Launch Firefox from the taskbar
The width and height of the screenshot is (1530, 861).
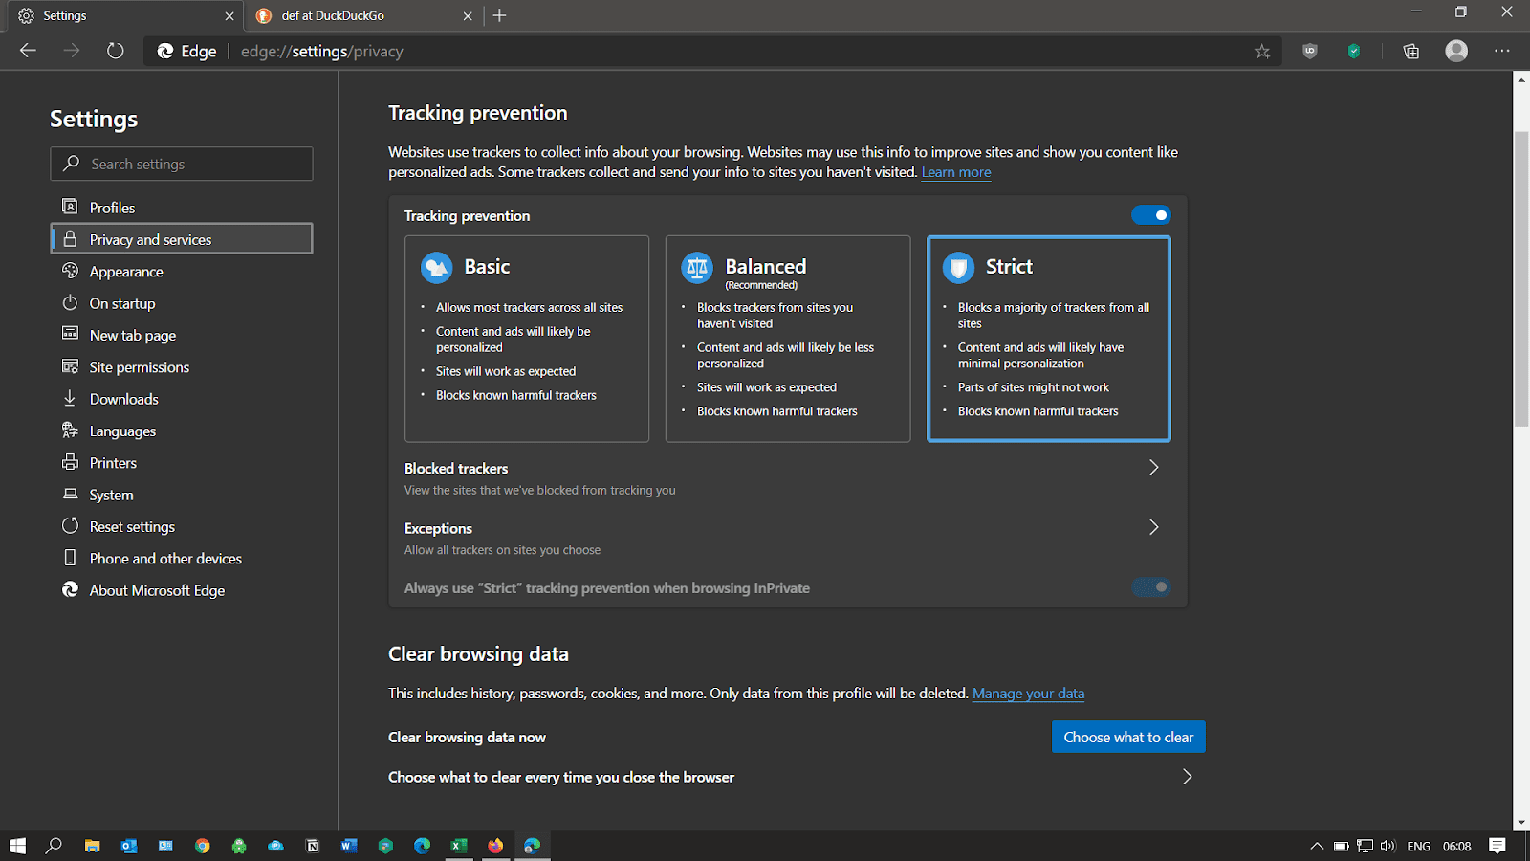coord(495,846)
